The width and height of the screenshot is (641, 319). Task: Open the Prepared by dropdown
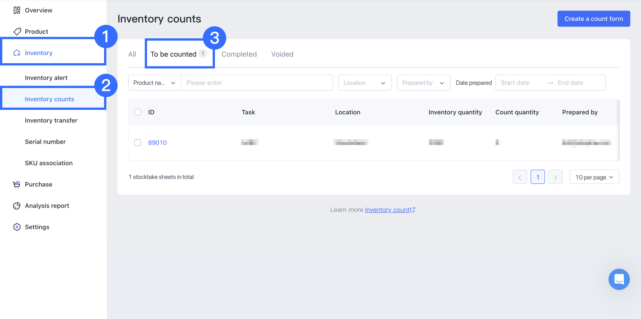pos(423,83)
